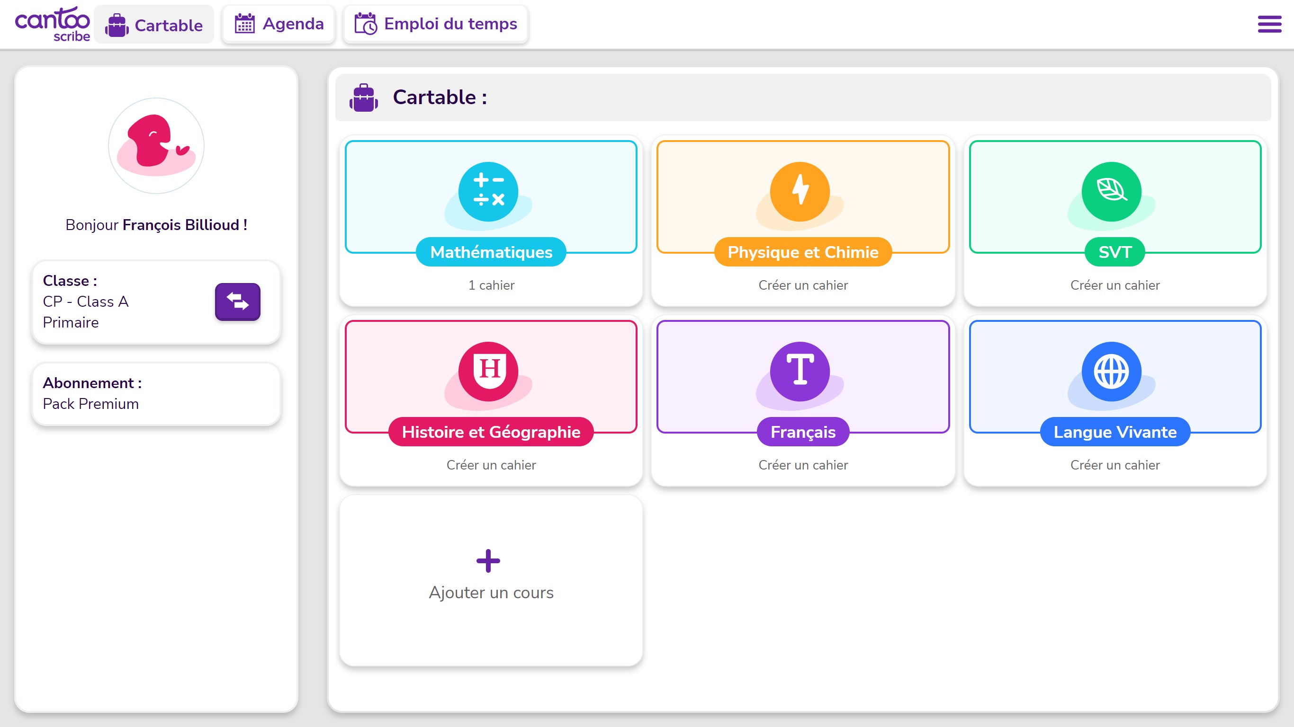Click the pink user avatar picture
Image resolution: width=1294 pixels, height=727 pixels.
(156, 146)
